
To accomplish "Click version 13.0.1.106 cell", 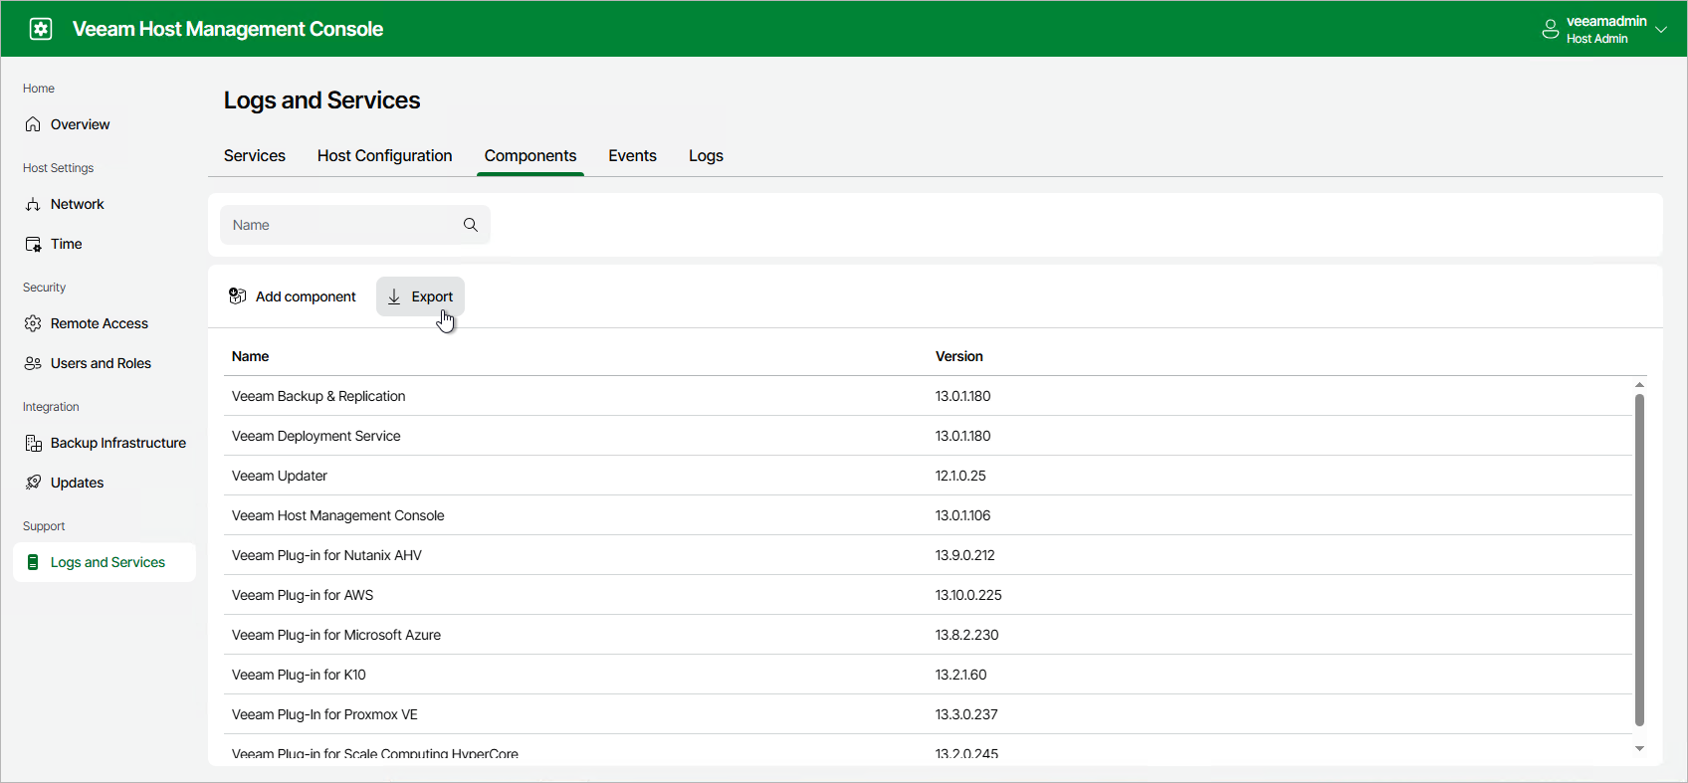I will [x=962, y=515].
